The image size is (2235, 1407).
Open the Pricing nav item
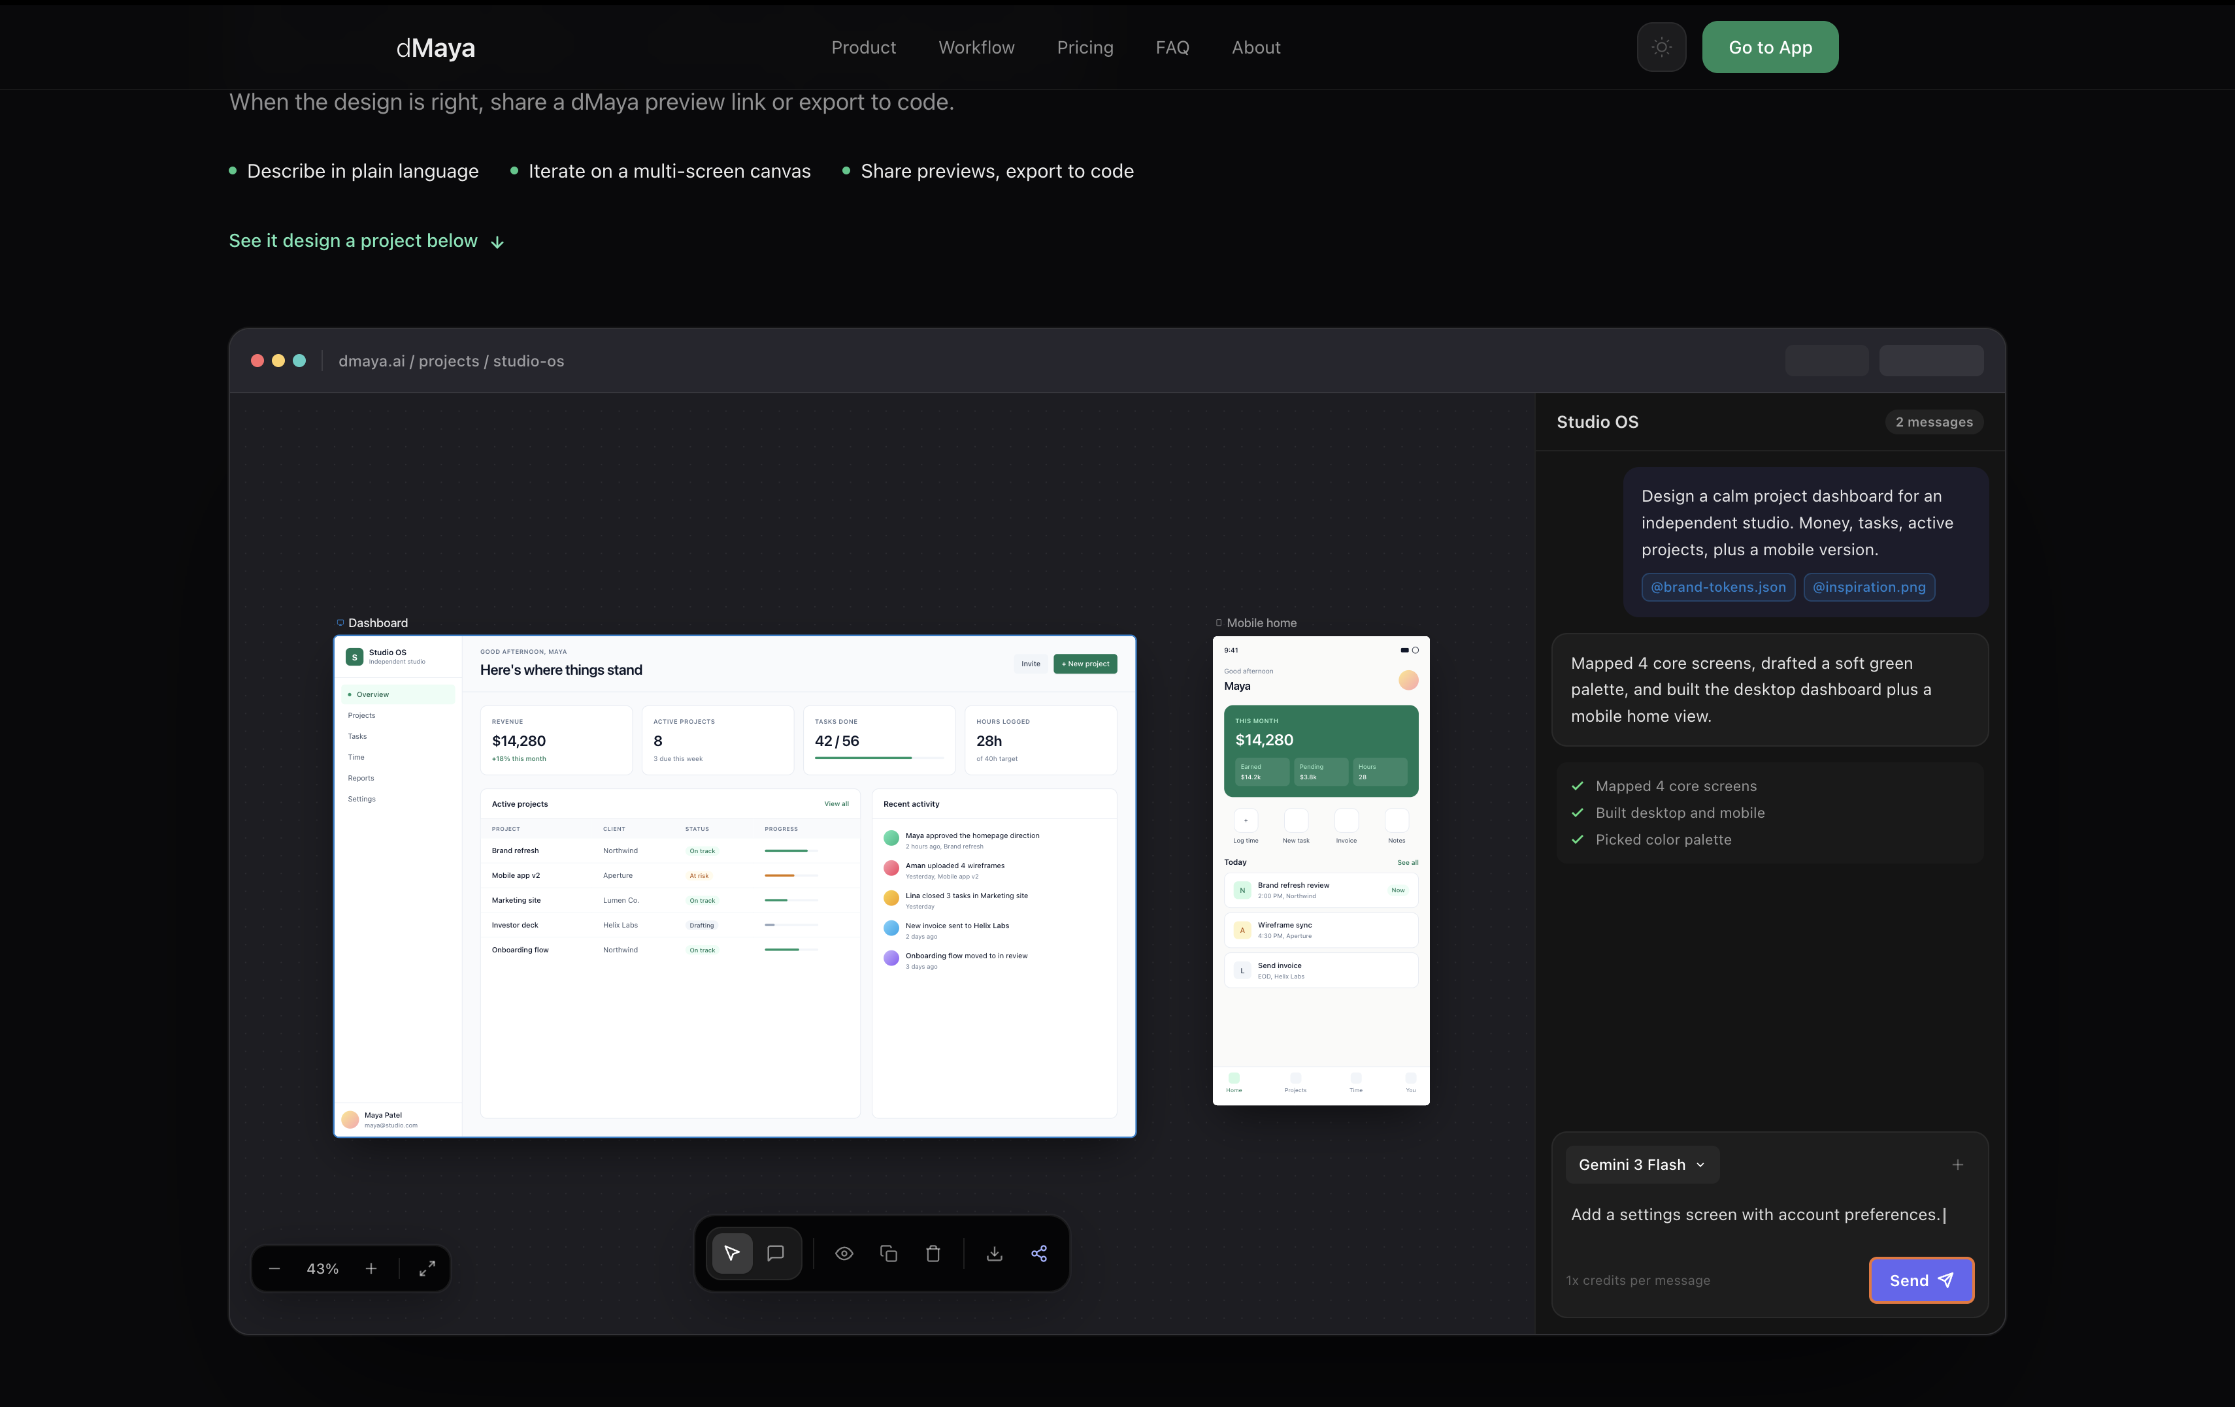click(x=1085, y=47)
